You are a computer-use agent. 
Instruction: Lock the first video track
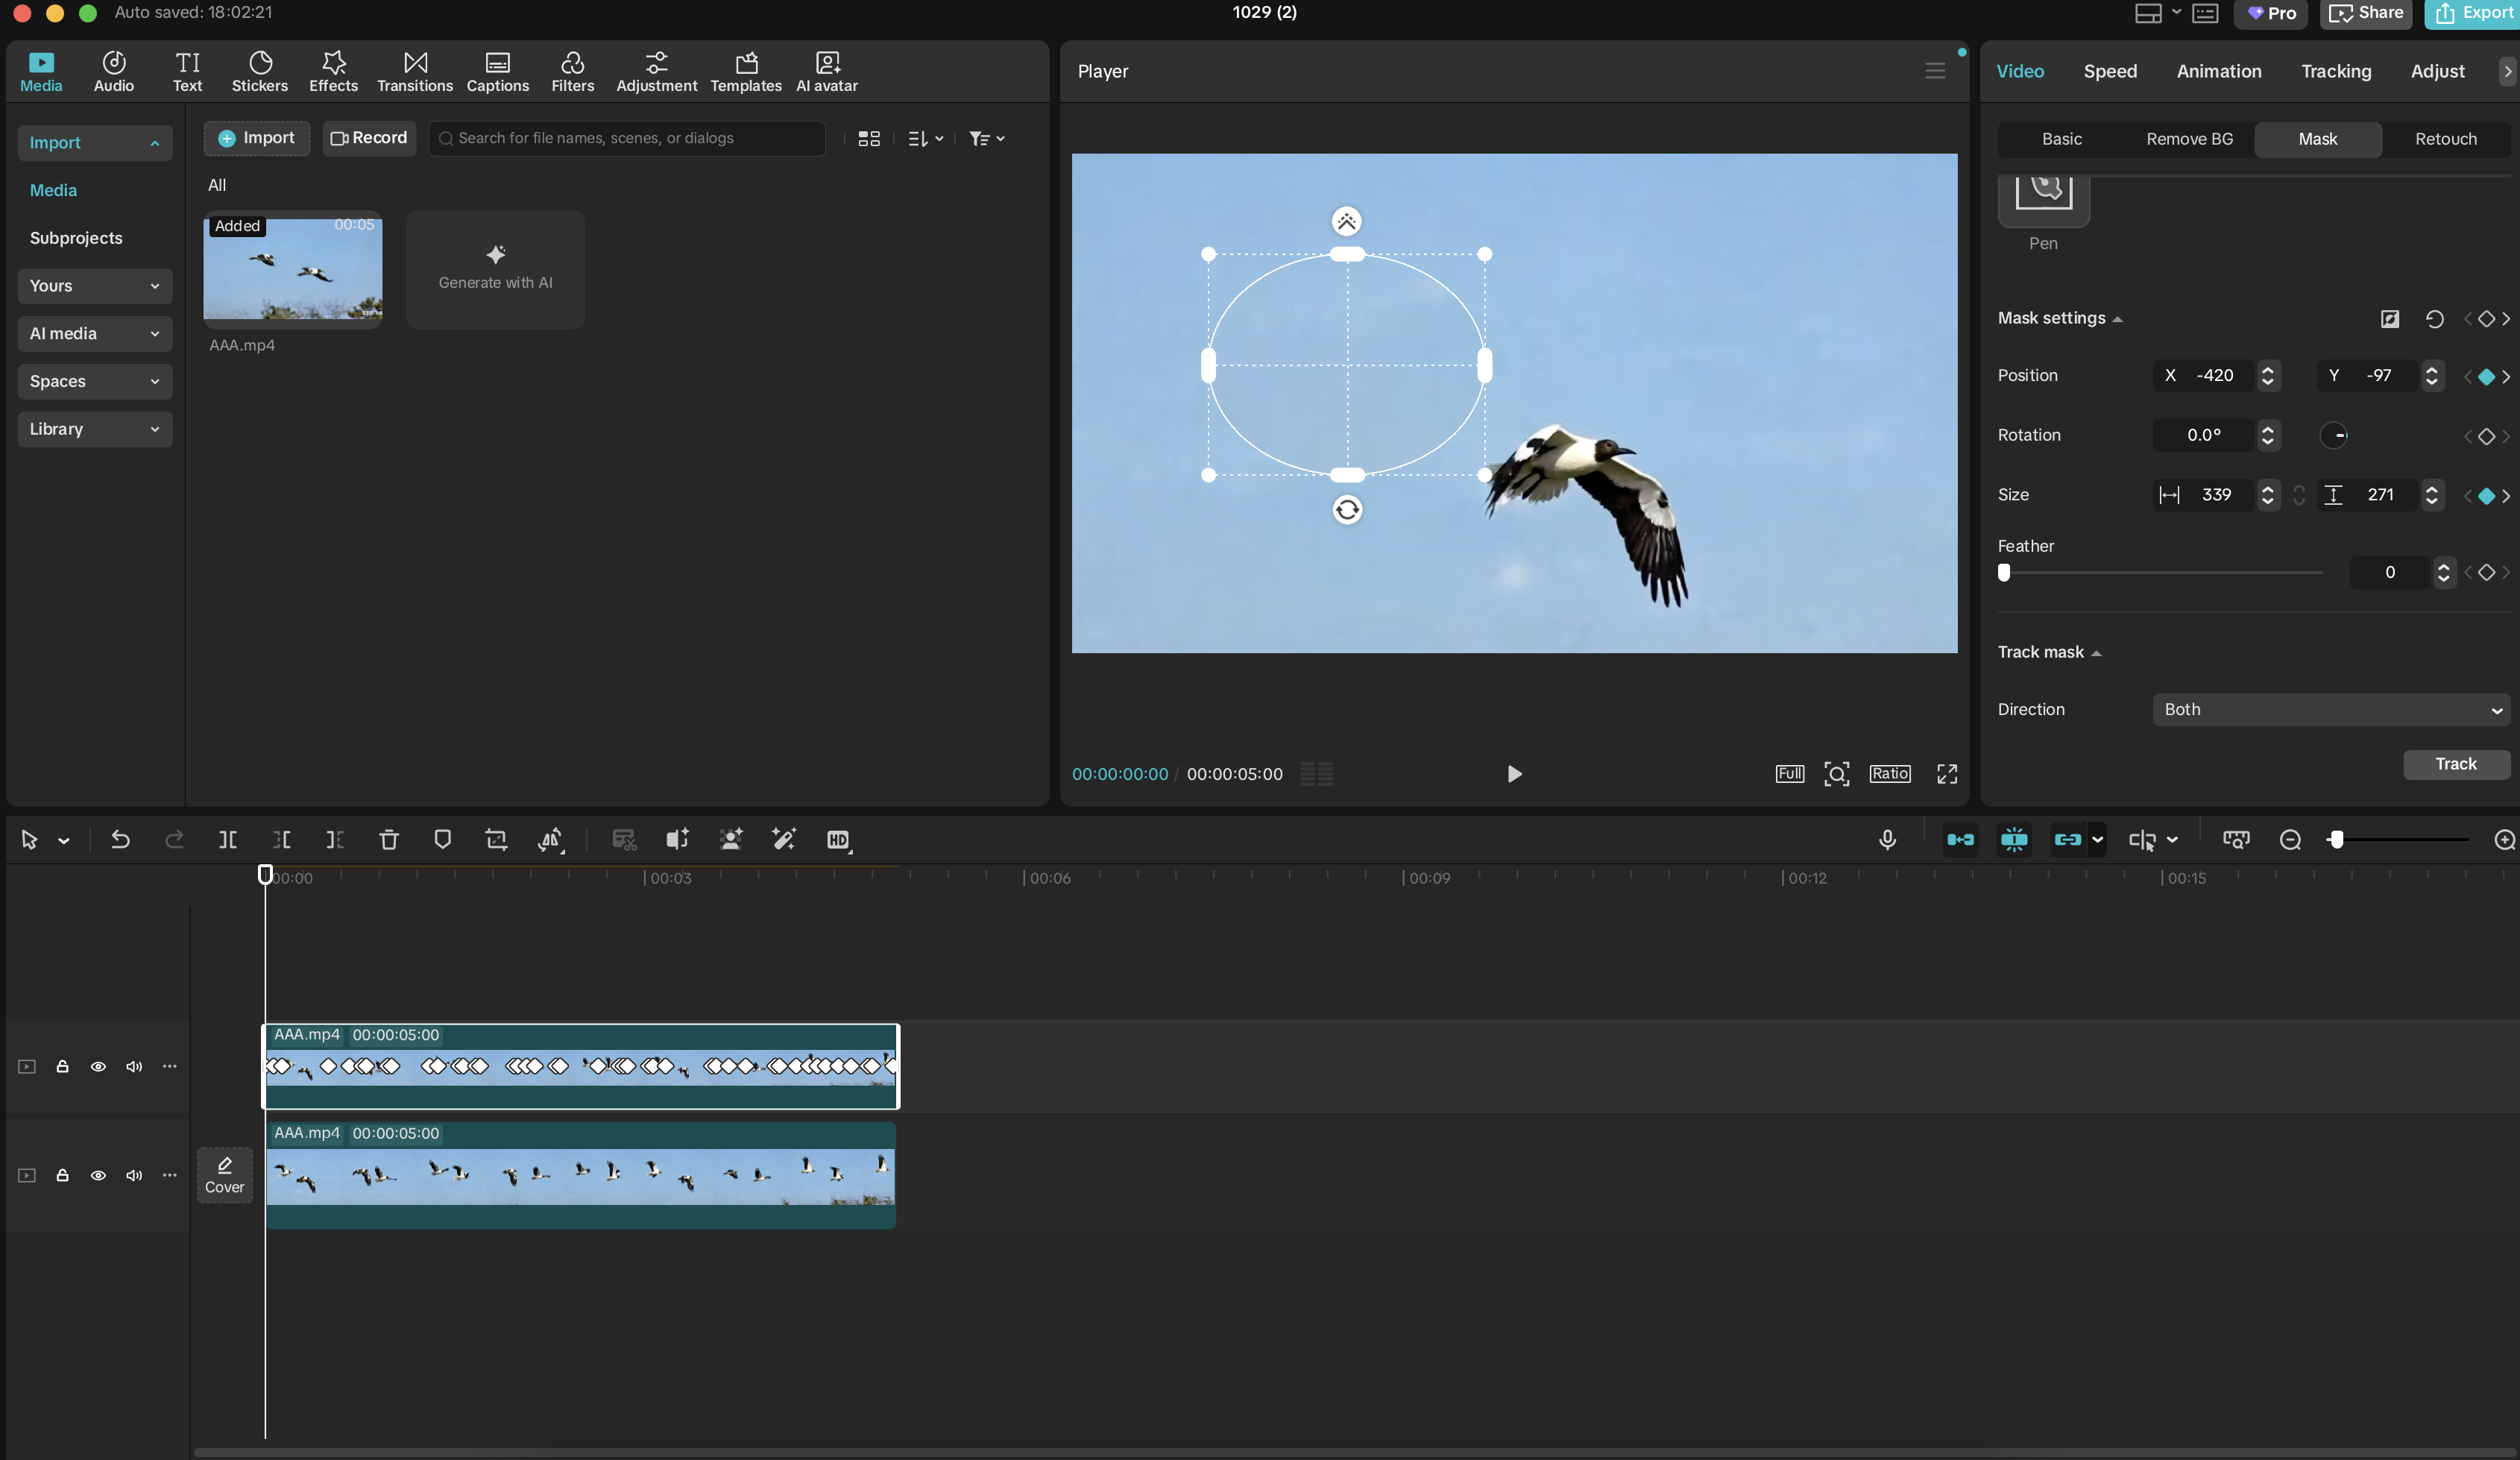click(x=61, y=1067)
